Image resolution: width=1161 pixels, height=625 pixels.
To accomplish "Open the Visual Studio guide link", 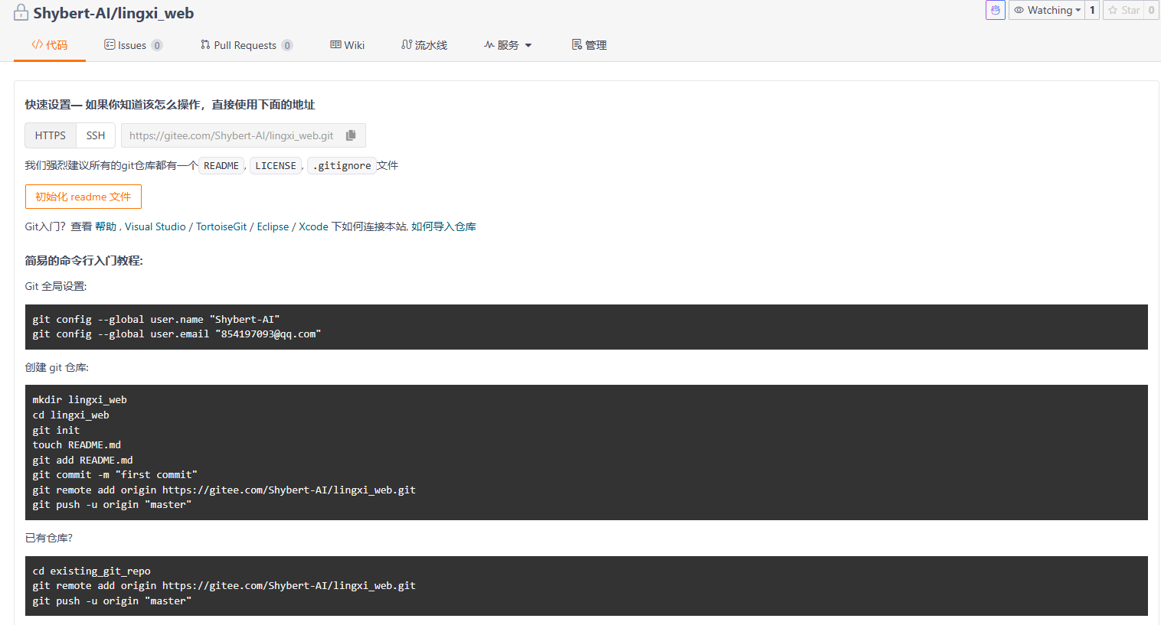I will pyautogui.click(x=155, y=226).
